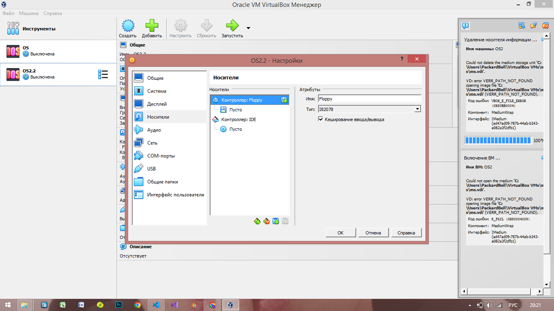This screenshot has width=554, height=311.
Task: Open the Машина menu
Action: coord(29,13)
